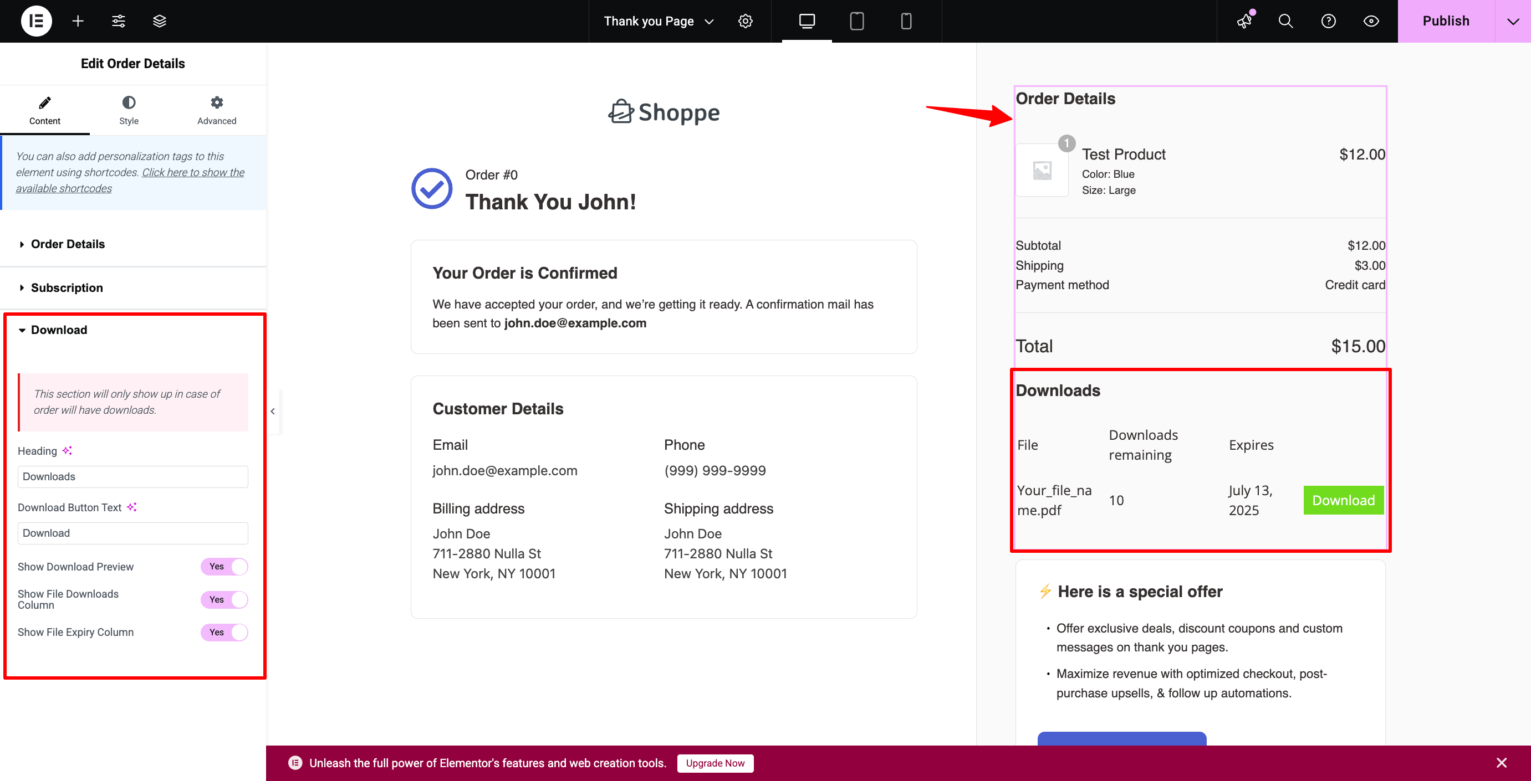The height and width of the screenshot is (781, 1531).
Task: Open the Finder search icon
Action: coord(1285,22)
